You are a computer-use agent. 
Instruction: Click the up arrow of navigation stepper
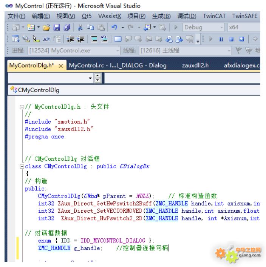coord(97,75)
